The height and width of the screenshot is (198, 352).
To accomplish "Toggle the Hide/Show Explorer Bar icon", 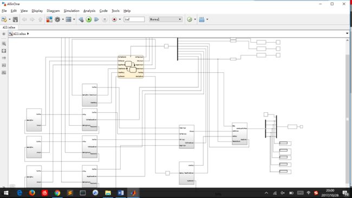I will pos(4,34).
